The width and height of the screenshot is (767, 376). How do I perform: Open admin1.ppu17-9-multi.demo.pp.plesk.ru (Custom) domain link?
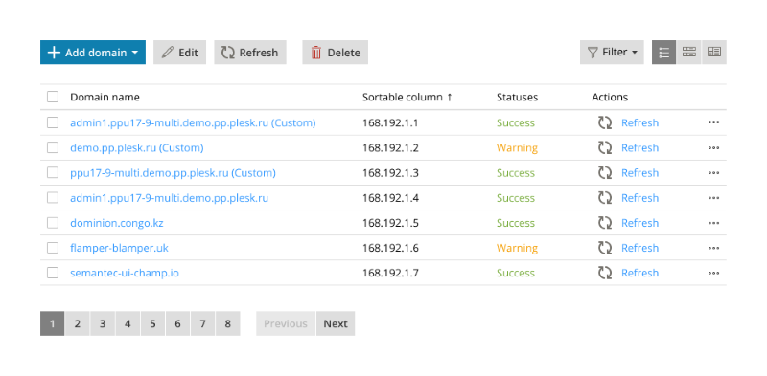point(193,123)
